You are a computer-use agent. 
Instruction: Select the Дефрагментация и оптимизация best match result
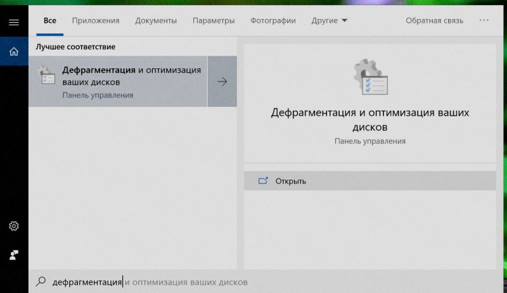coord(118,82)
